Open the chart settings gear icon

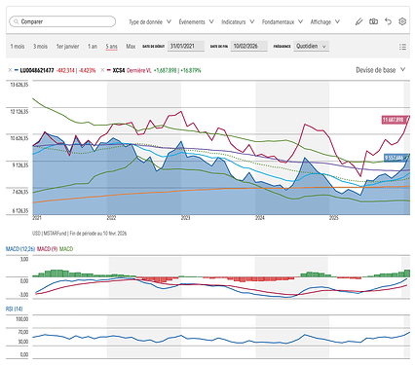point(402,21)
